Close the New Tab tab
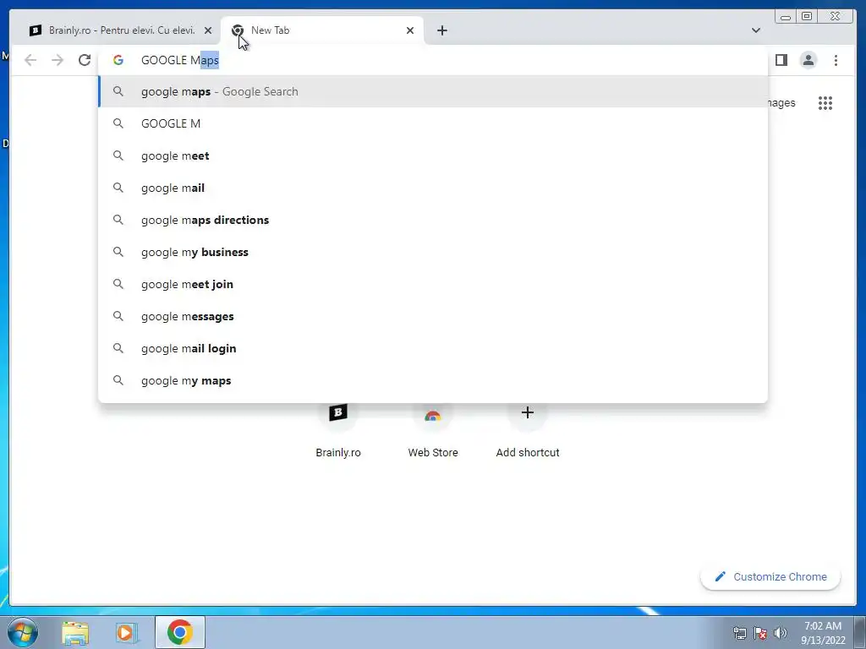 coord(410,30)
